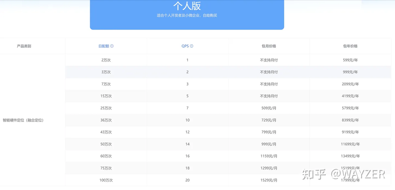Click the 包月价格 column header
The image size is (395, 190).
[269, 46]
